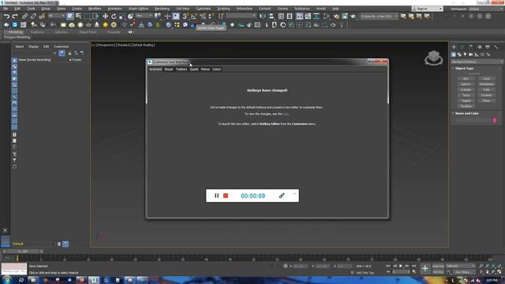
Task: Choose the Select and Move tool
Action: tap(105, 16)
